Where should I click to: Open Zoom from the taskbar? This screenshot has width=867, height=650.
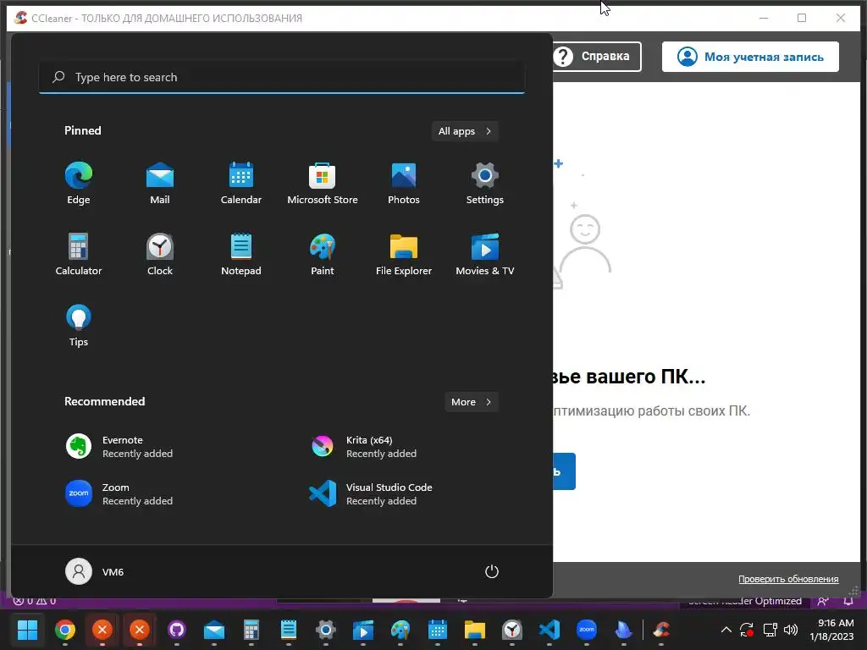[587, 630]
